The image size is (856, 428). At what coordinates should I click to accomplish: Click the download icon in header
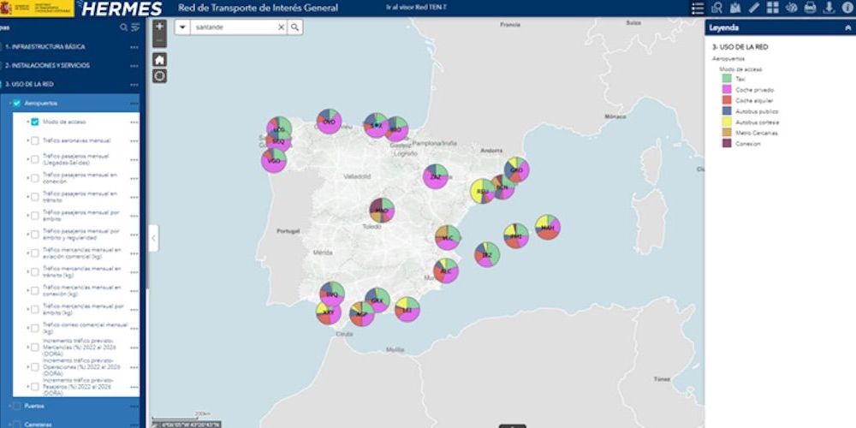pos(828,8)
